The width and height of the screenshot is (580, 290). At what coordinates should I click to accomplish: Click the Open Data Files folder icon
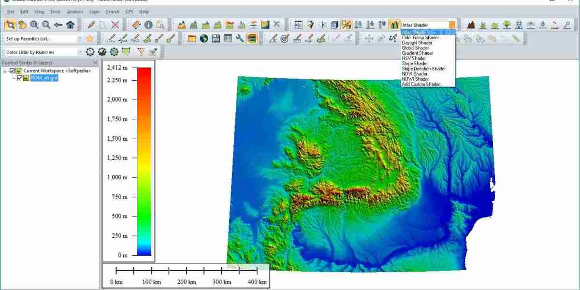pos(192,39)
